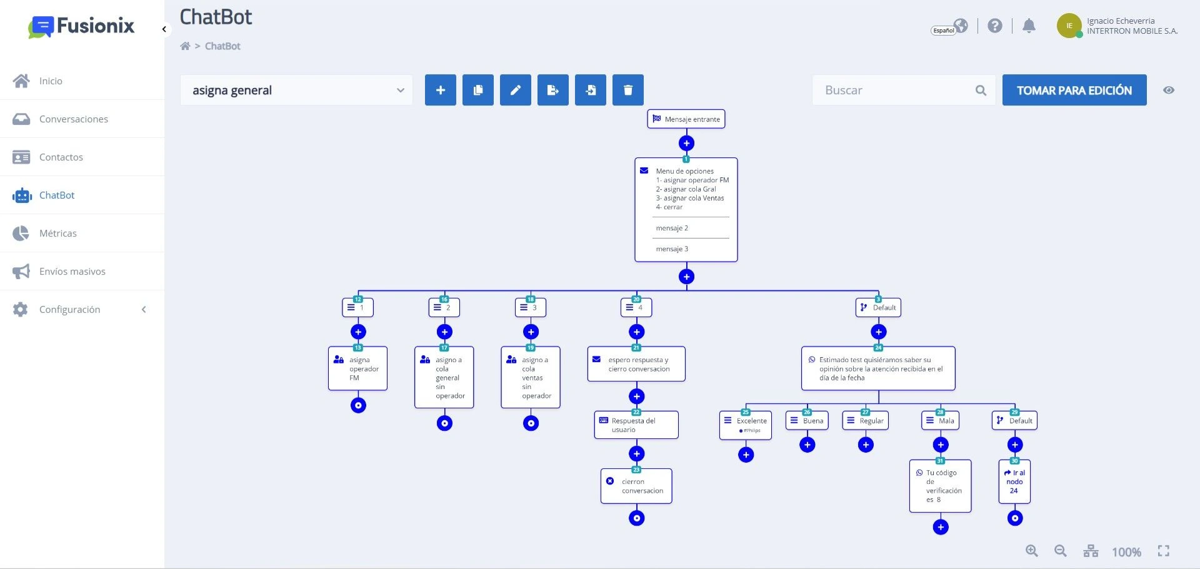The height and width of the screenshot is (570, 1200).
Task: Click the Mensaje entrante start node
Action: point(686,119)
